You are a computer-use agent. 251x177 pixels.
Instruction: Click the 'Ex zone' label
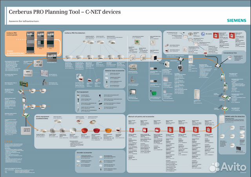(x=209, y=34)
